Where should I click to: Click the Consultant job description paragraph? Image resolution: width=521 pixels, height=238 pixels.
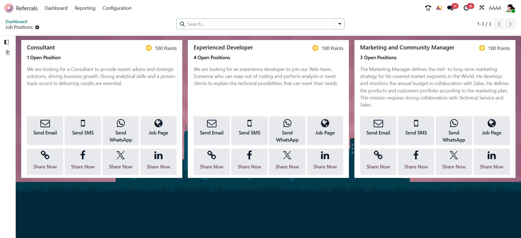tap(101, 76)
